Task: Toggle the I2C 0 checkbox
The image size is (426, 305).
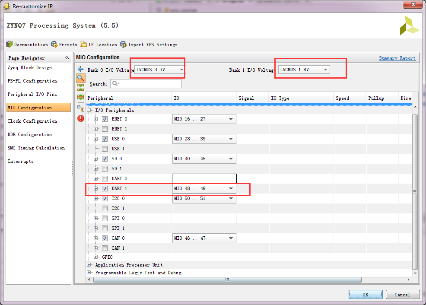Action: point(105,199)
